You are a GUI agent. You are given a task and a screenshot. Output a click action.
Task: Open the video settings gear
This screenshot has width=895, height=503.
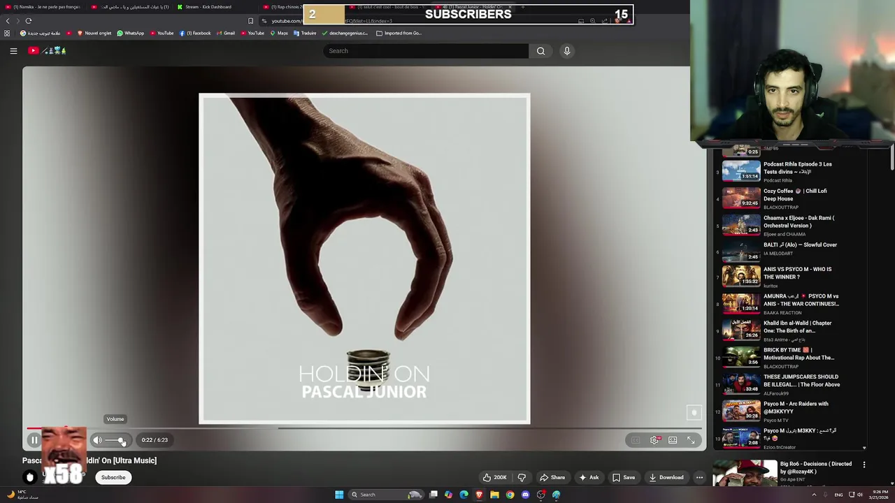coord(654,440)
